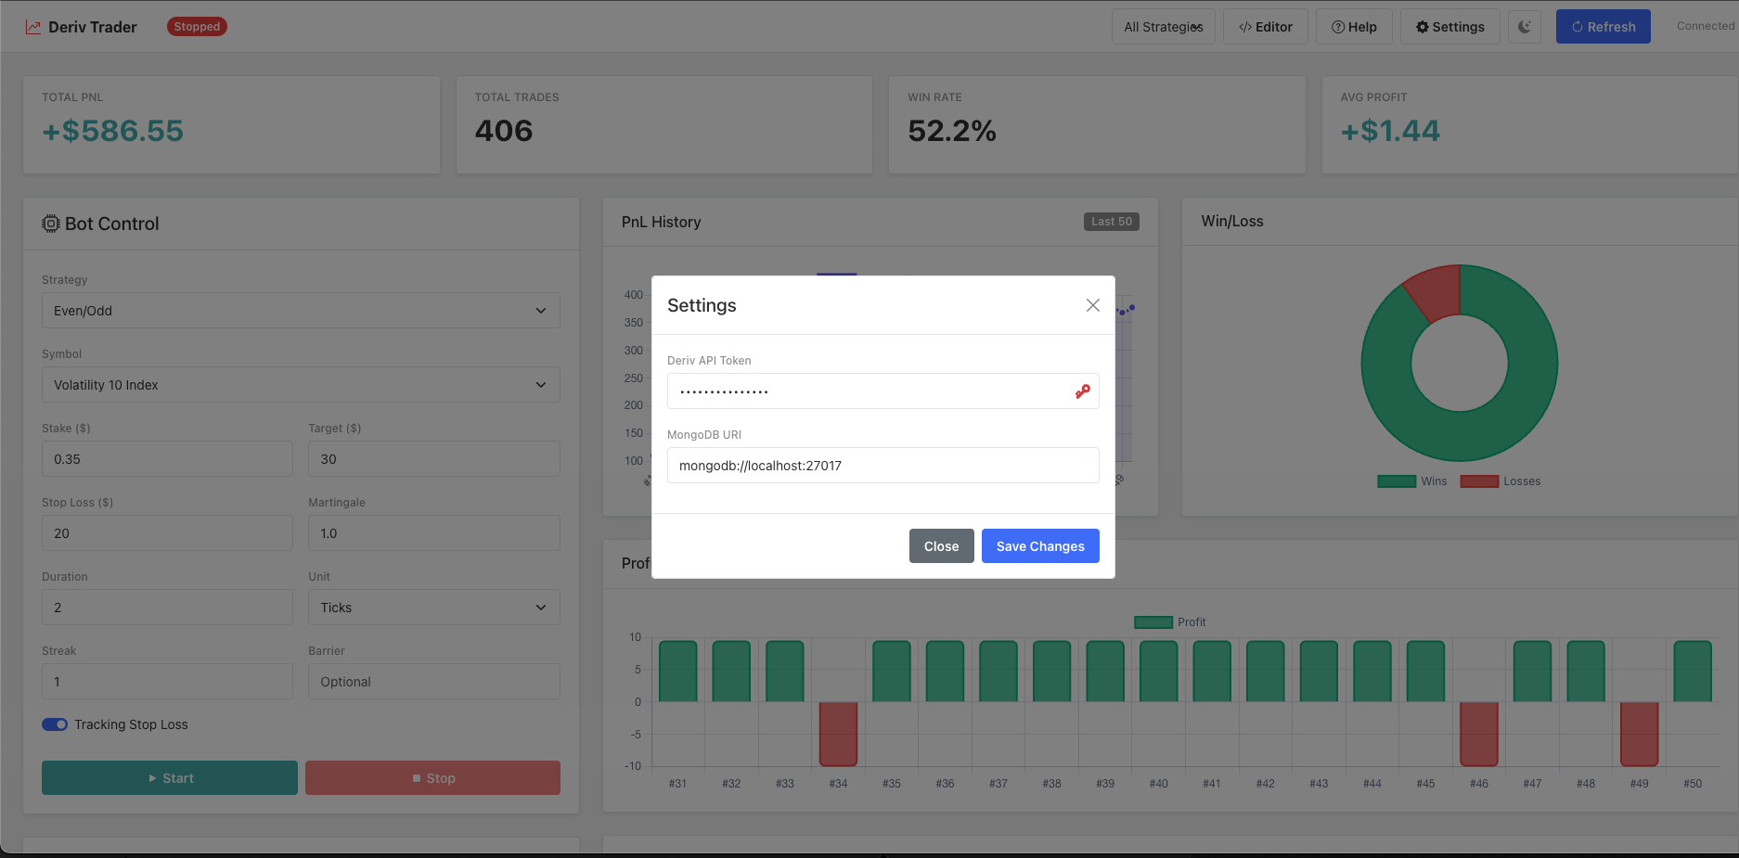Click the Refresh icon to reload data
This screenshot has width=1739, height=858.
[1579, 26]
